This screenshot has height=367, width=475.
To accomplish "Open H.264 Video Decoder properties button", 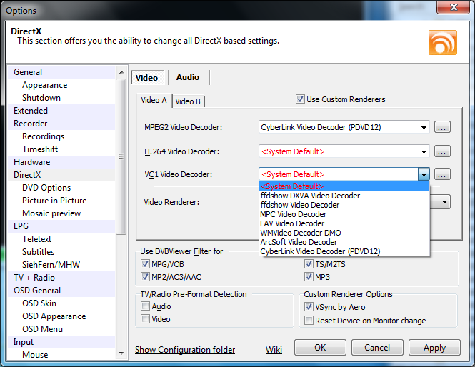I will [442, 151].
